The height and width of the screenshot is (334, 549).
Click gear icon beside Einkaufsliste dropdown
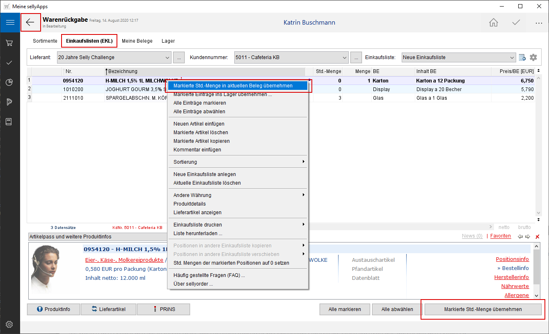tap(533, 57)
